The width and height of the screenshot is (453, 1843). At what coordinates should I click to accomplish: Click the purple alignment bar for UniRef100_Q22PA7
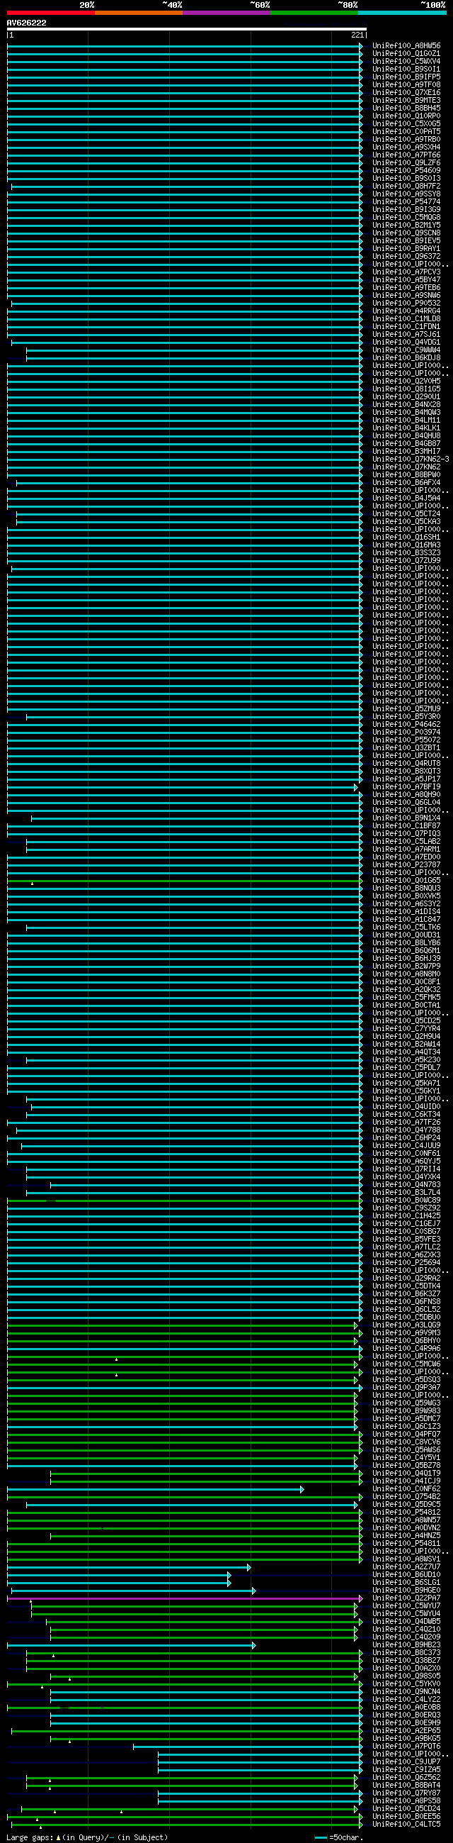[184, 1598]
